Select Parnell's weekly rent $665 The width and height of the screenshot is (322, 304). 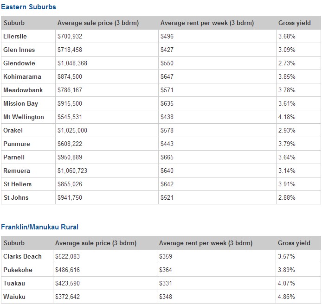coord(167,157)
